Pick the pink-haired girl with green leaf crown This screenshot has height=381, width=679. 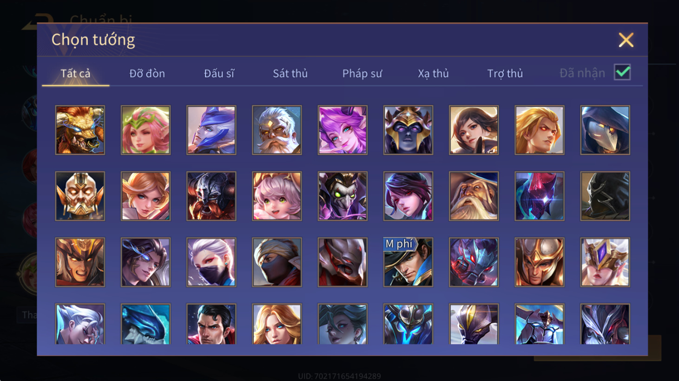(145, 130)
